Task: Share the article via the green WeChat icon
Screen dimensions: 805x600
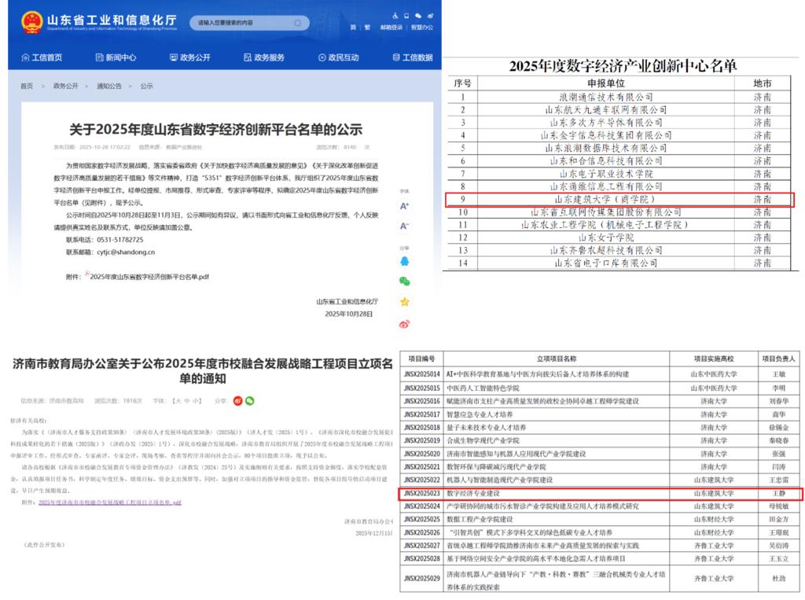Action: click(405, 281)
